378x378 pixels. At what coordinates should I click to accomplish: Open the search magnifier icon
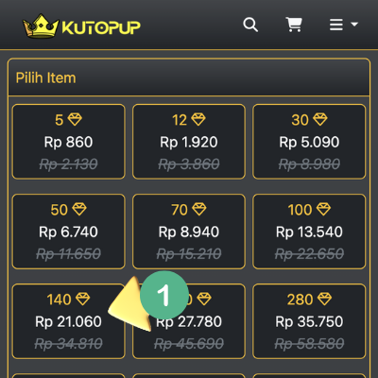(x=250, y=25)
